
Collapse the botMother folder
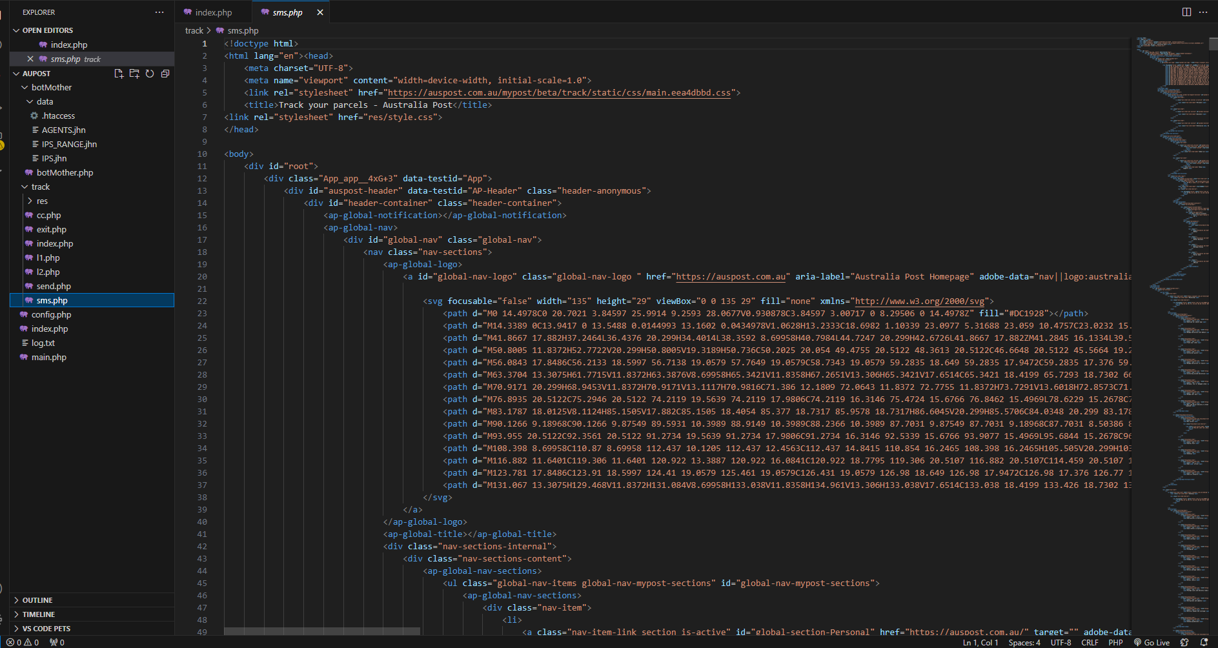pos(52,88)
